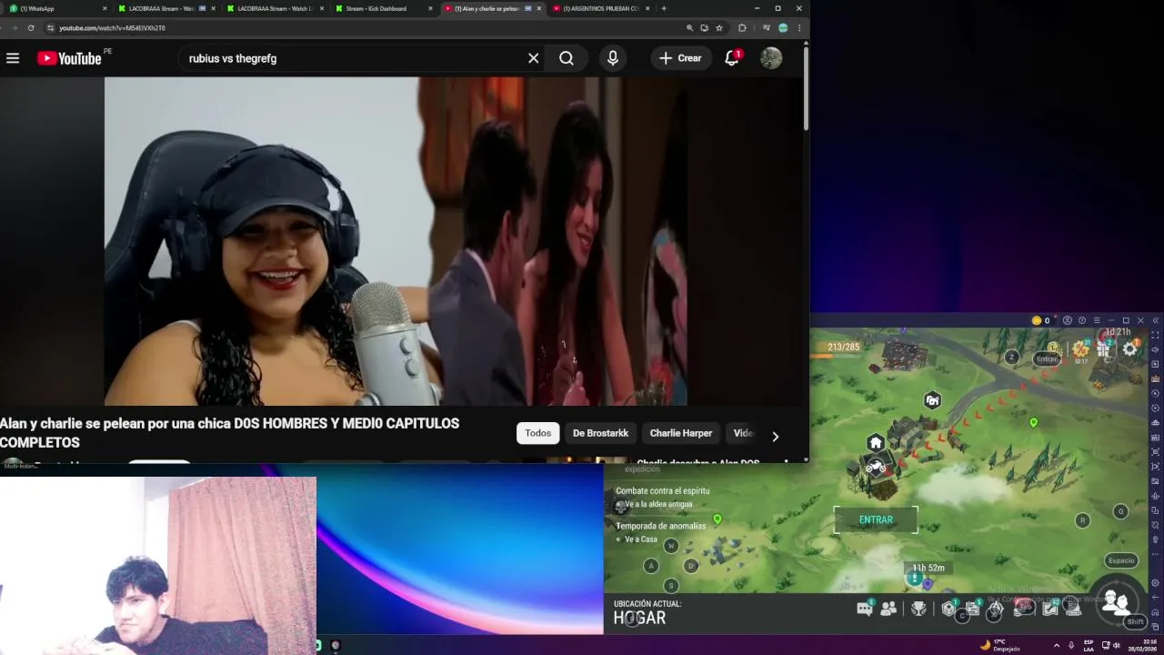This screenshot has width=1164, height=655.
Task: Click the Crear button on YouTube
Action: pos(680,58)
